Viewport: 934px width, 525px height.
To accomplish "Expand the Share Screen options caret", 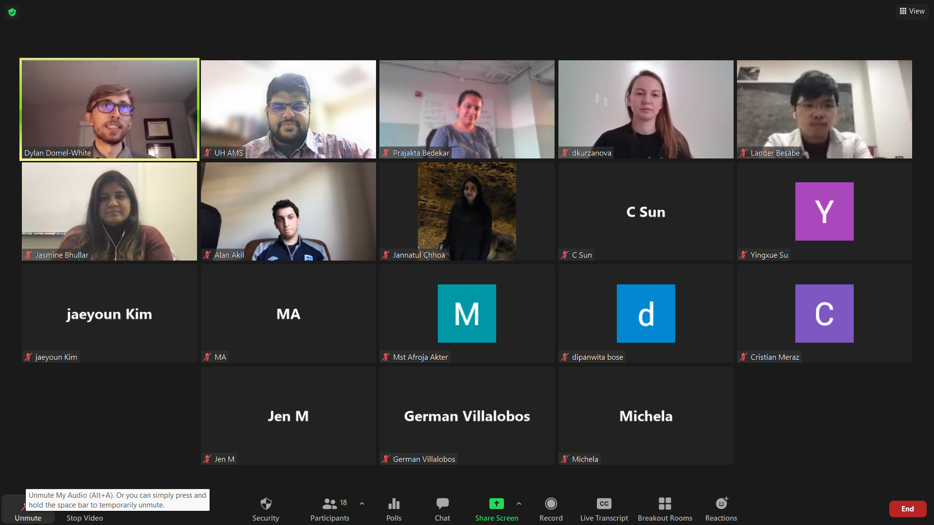I will [x=519, y=504].
